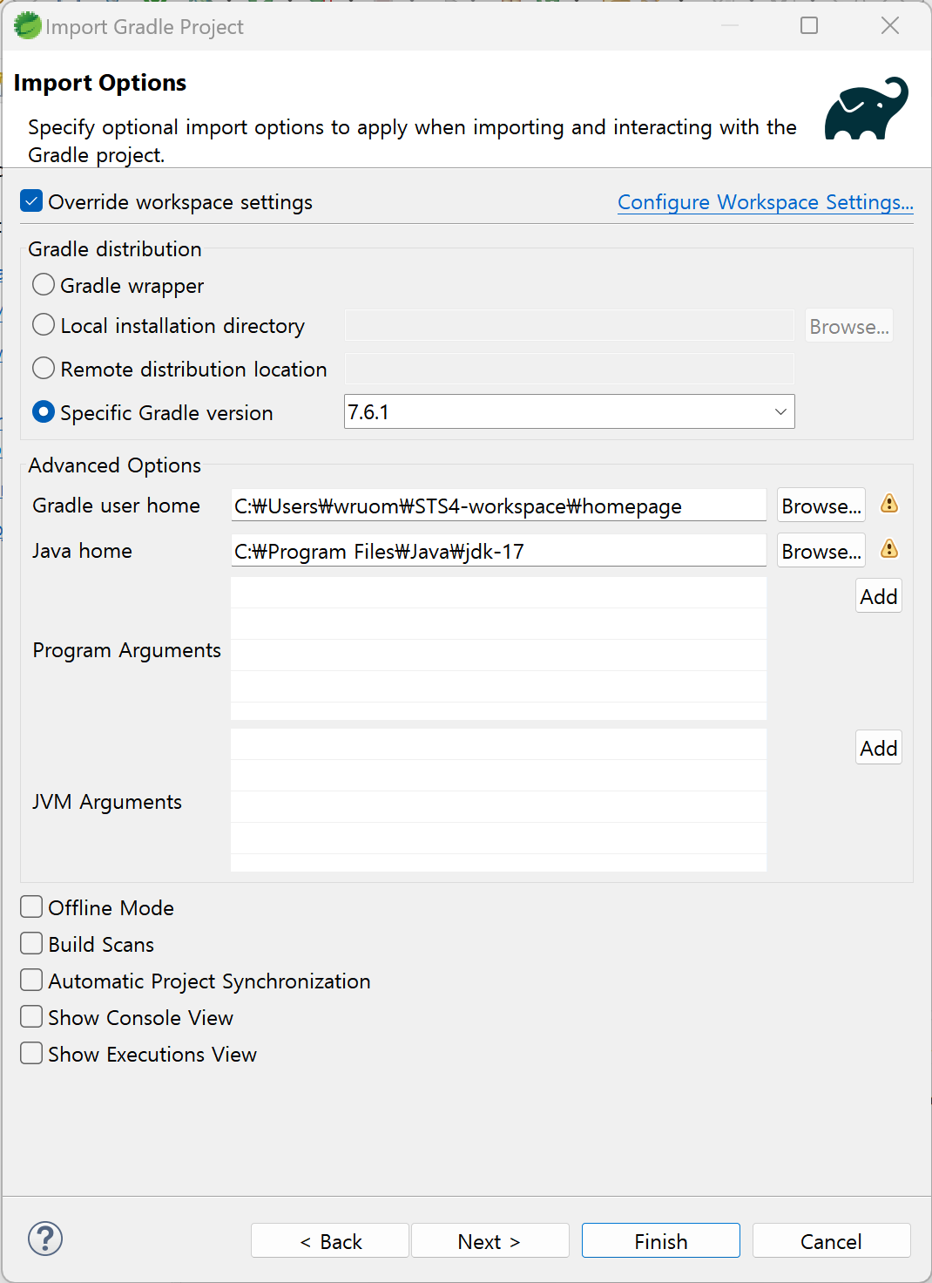Maximize the Import Gradle Project window

pyautogui.click(x=809, y=25)
